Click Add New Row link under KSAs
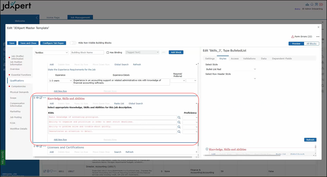The image size is (327, 177). click(x=60, y=139)
